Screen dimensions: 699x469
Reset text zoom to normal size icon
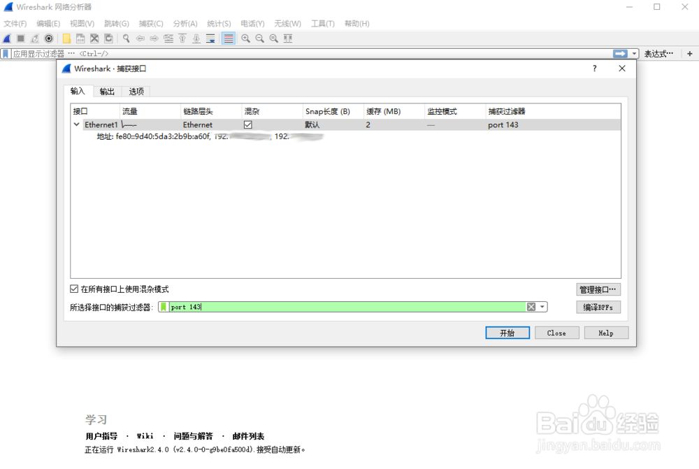(x=274, y=38)
